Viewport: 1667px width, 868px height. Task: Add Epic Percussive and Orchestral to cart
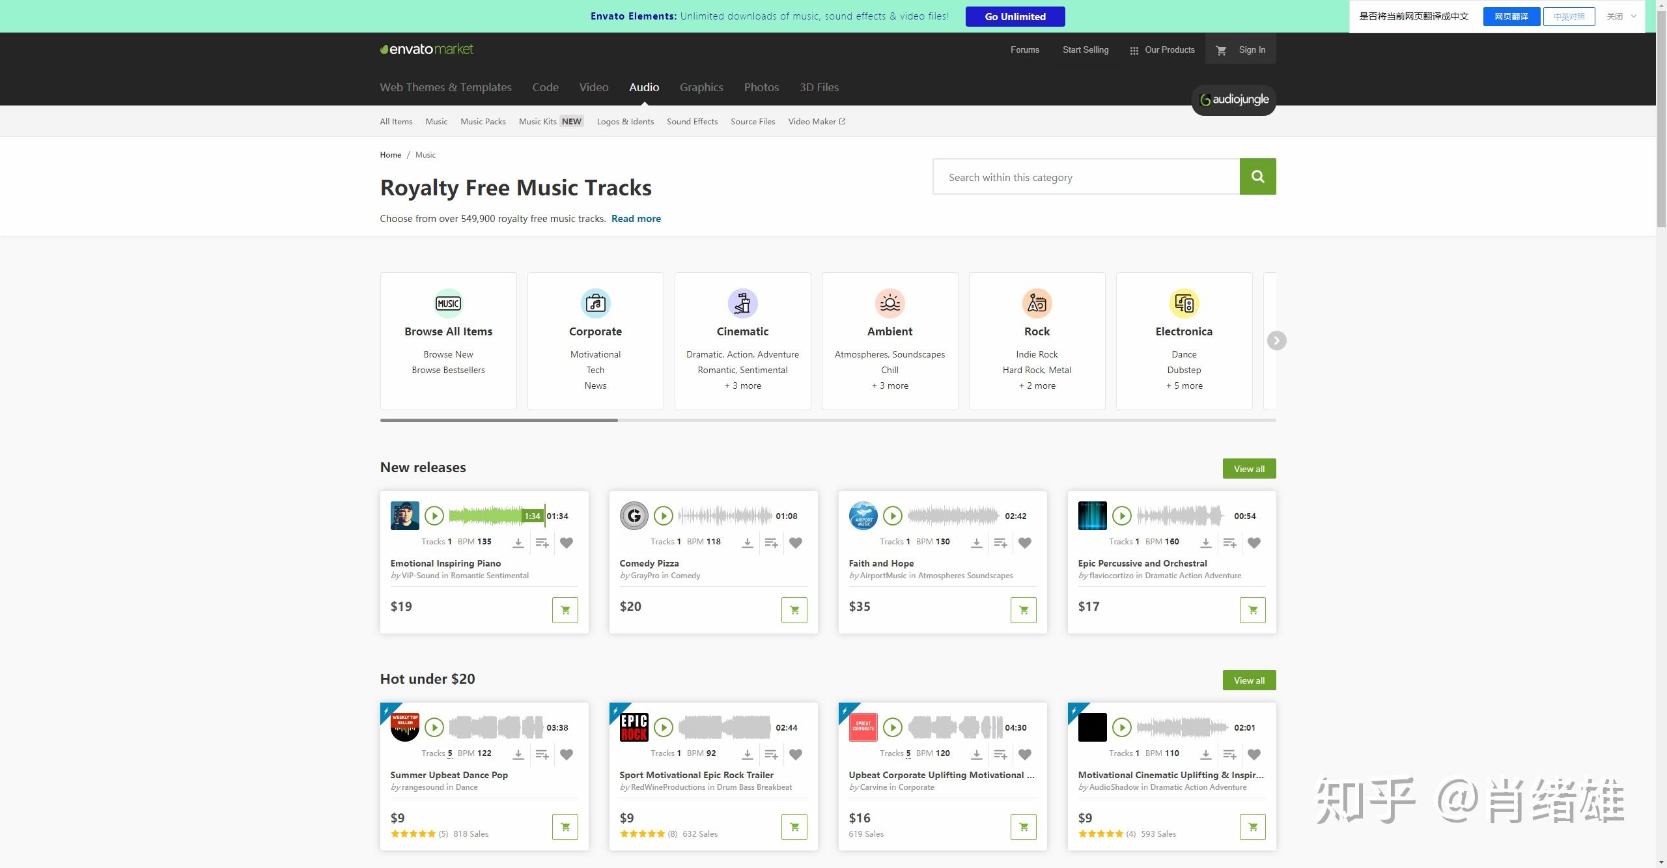click(1253, 610)
